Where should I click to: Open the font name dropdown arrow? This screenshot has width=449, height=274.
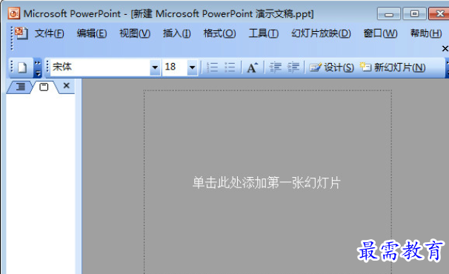pos(155,67)
